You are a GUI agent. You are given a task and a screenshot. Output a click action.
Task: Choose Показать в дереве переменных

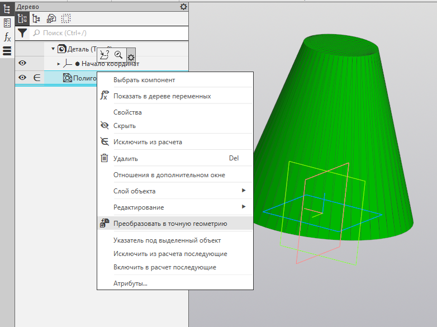175,96
